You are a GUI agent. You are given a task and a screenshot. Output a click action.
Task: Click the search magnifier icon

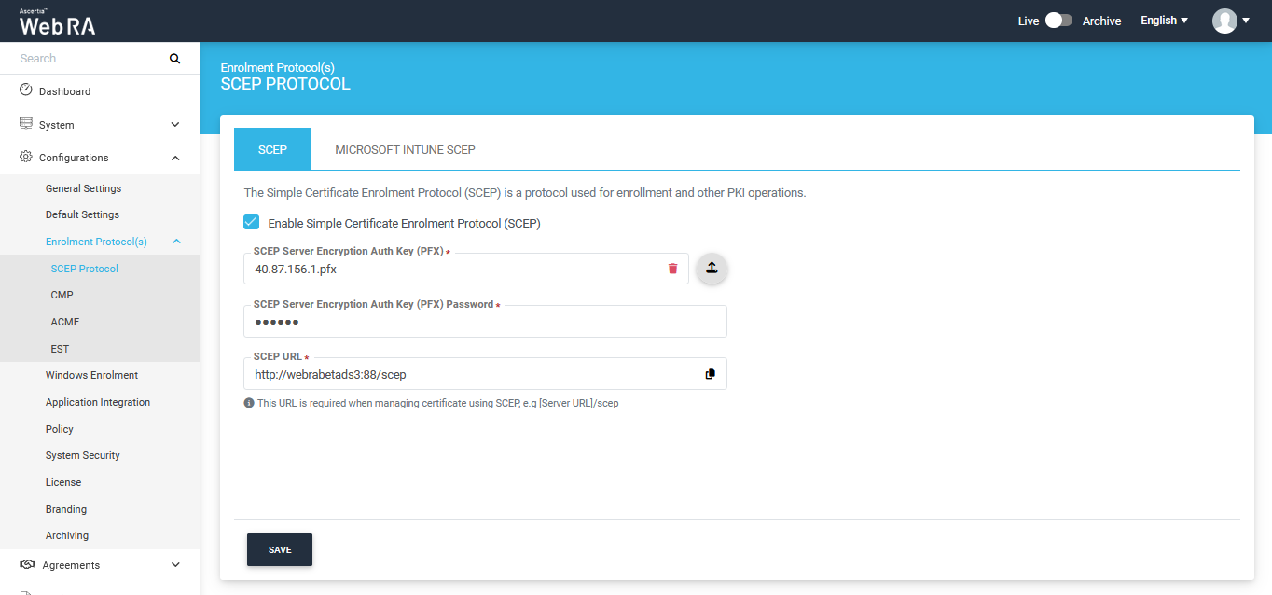[174, 59]
